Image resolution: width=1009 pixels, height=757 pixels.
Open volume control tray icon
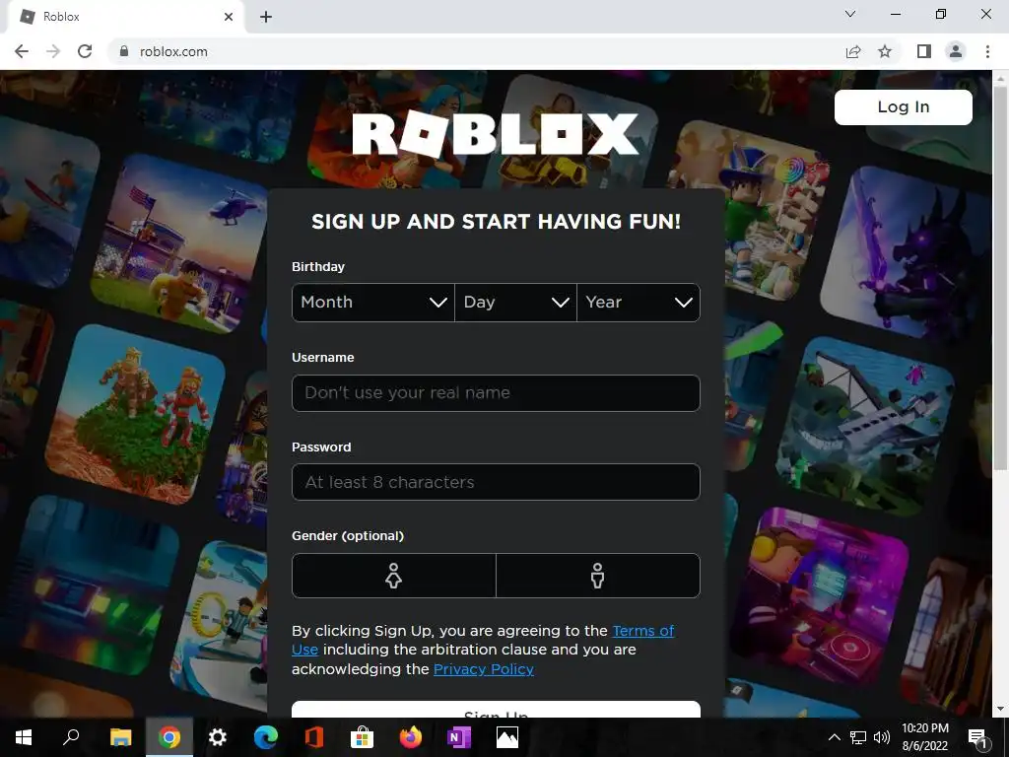882,737
